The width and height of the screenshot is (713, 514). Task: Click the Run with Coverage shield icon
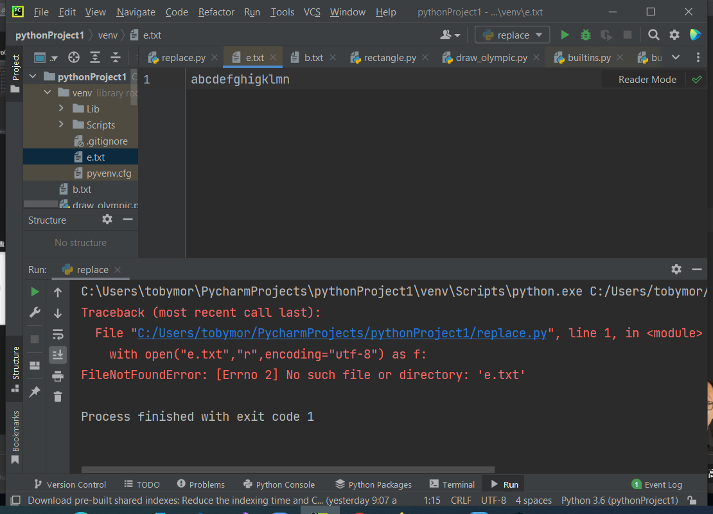[x=606, y=35]
